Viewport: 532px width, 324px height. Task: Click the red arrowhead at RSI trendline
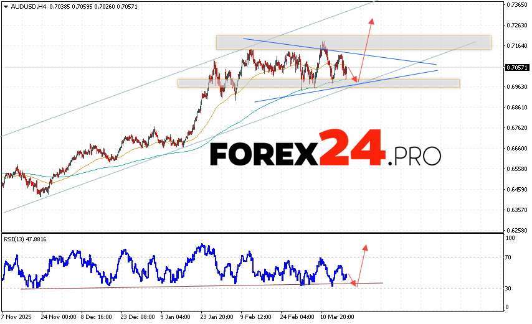click(353, 284)
